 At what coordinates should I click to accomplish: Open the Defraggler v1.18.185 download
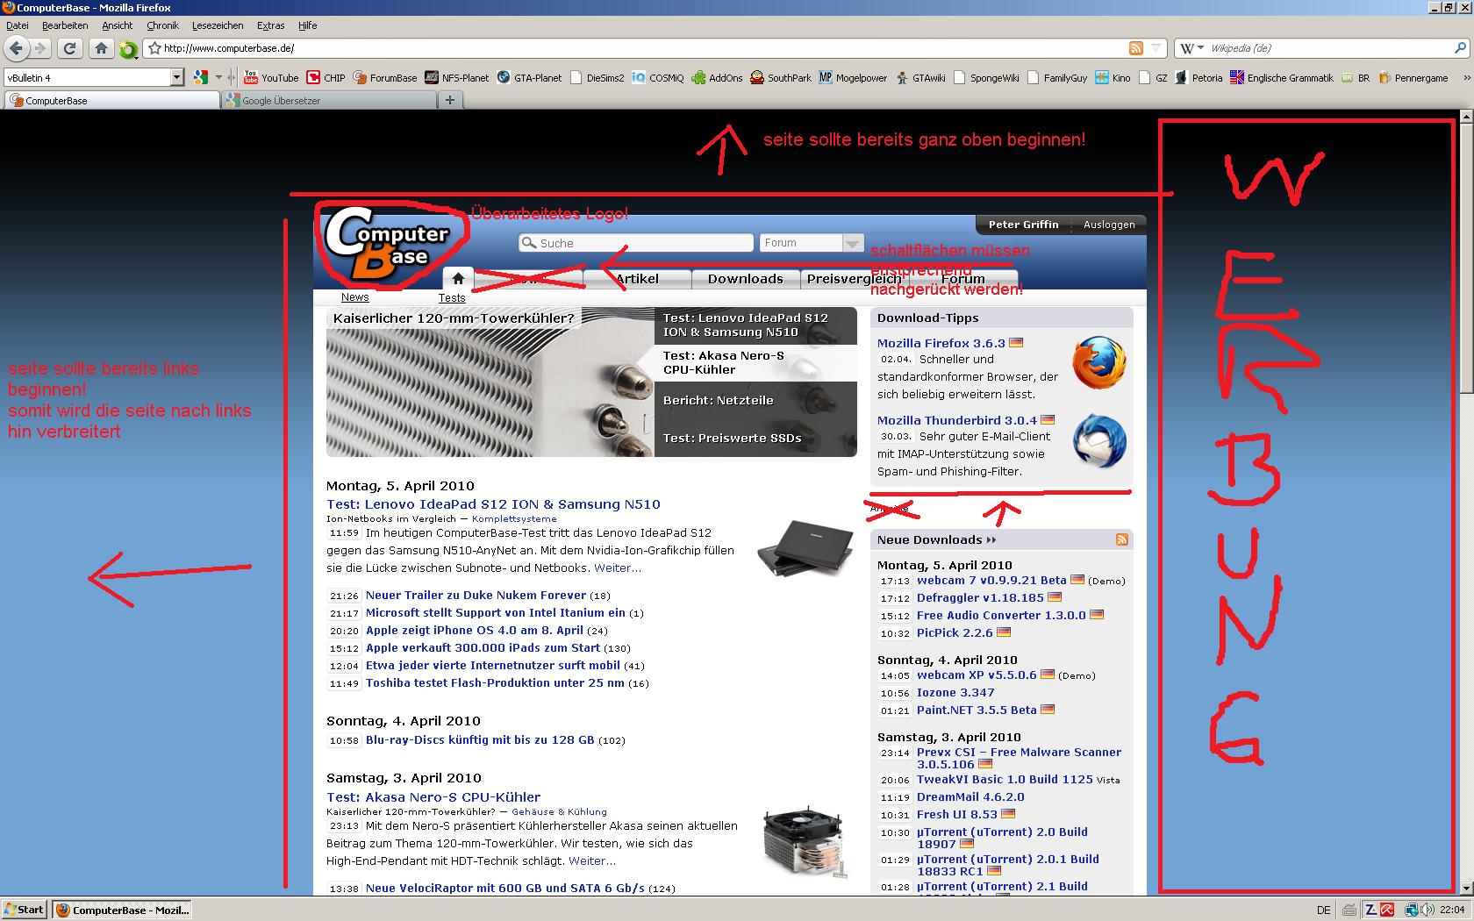tap(980, 598)
